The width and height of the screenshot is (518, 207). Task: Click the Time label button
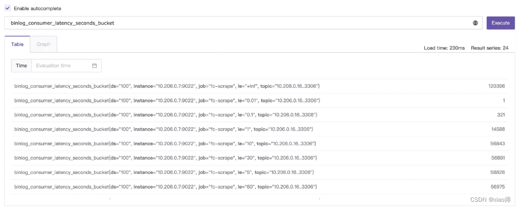(22, 66)
